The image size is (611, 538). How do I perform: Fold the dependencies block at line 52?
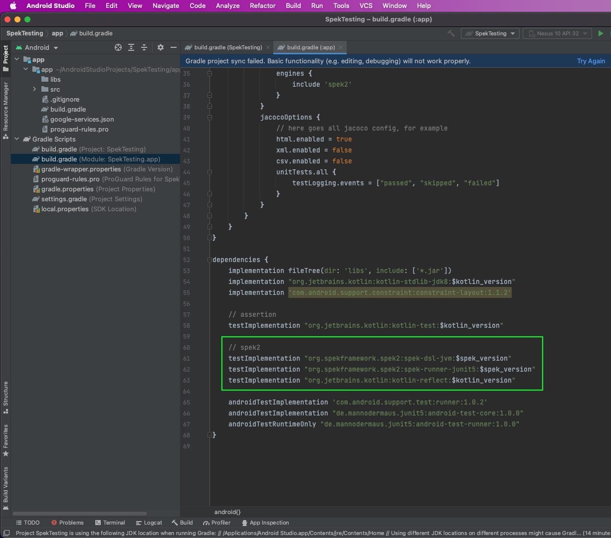pos(210,260)
